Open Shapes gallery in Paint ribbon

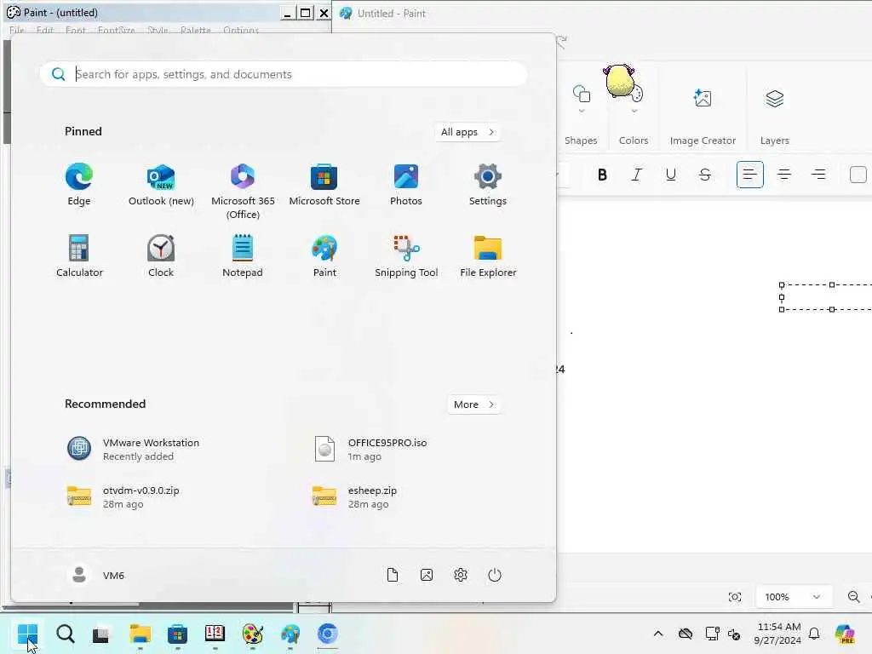pos(581,116)
